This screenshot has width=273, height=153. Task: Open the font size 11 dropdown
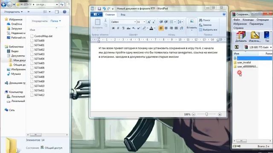[x=144, y=22]
